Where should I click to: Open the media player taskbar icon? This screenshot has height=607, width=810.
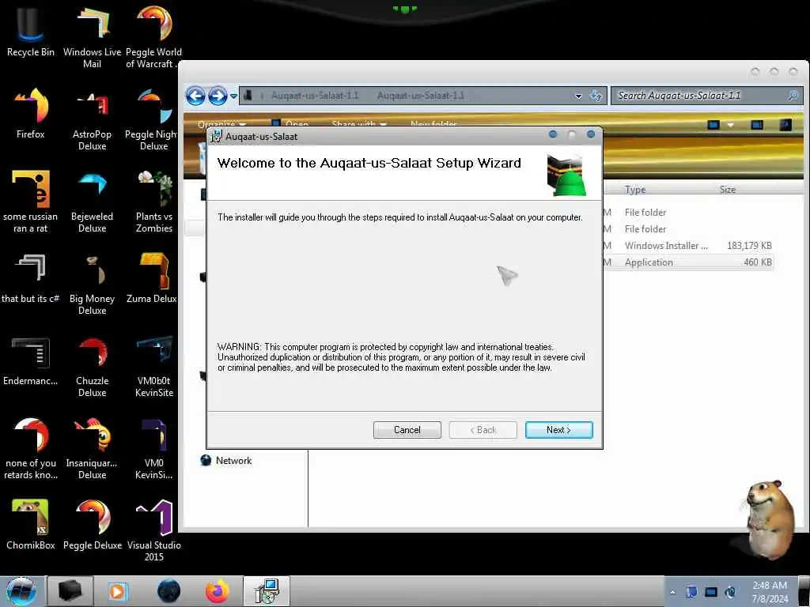point(117,591)
